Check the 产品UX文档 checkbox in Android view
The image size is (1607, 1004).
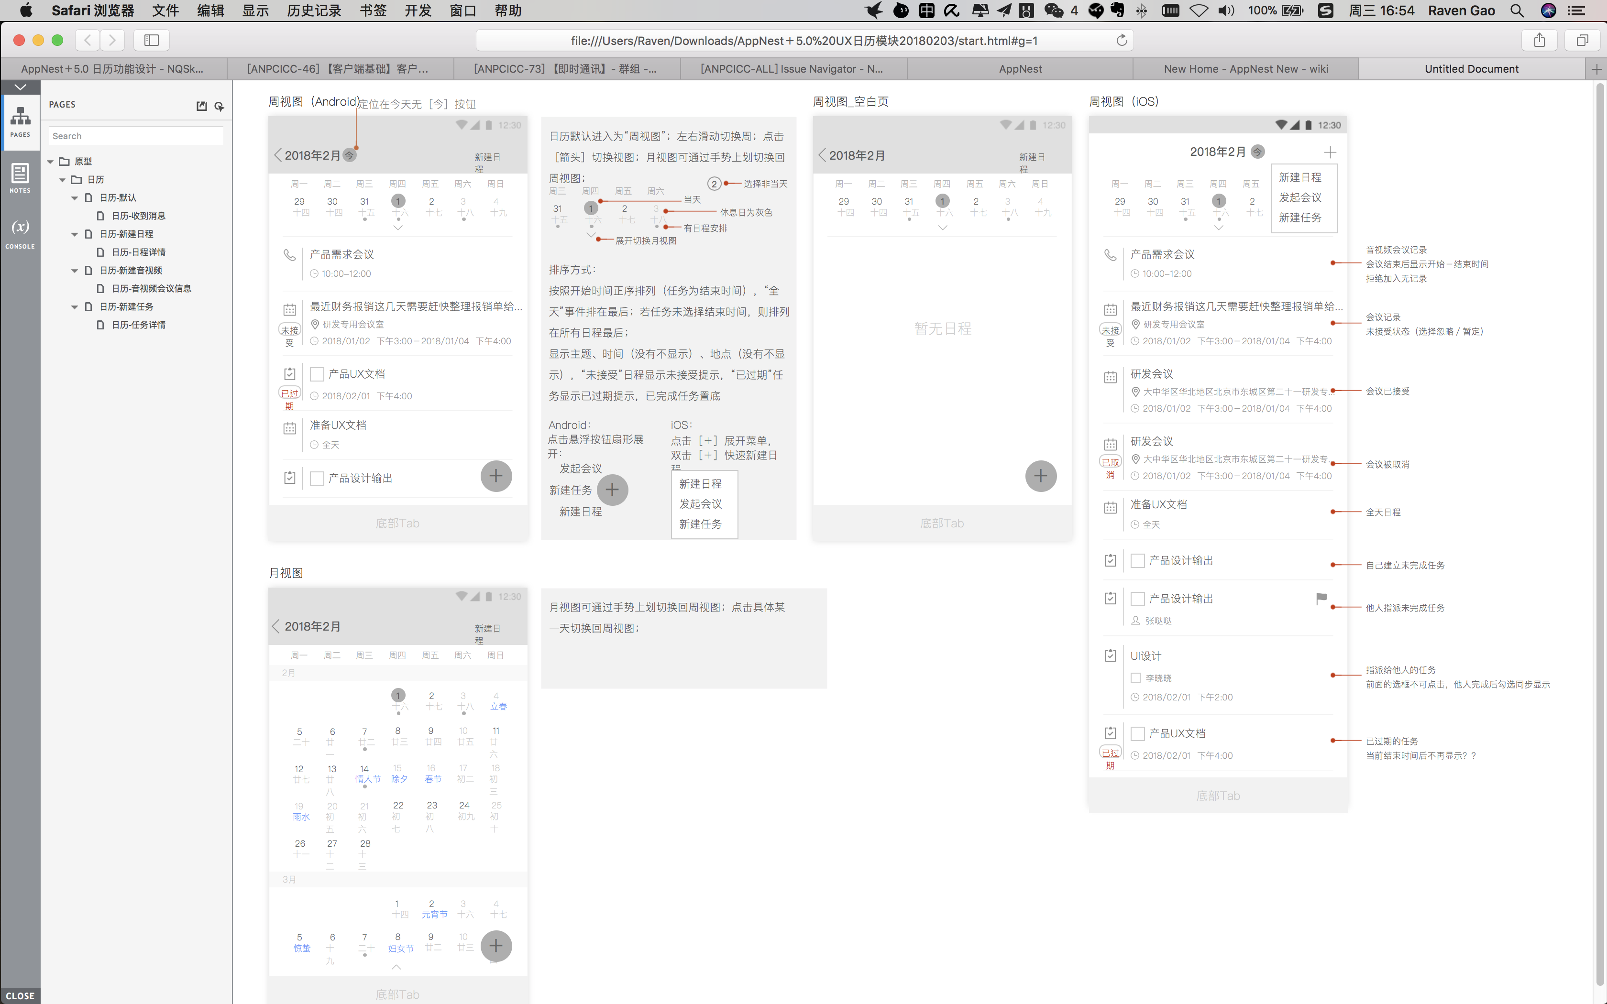(318, 374)
